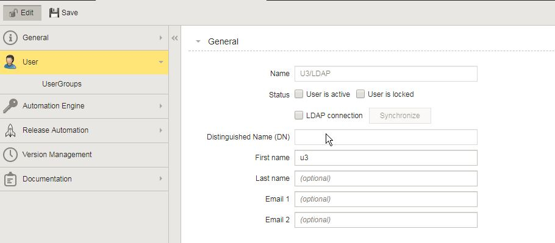Click the 'Status' label

point(279,94)
